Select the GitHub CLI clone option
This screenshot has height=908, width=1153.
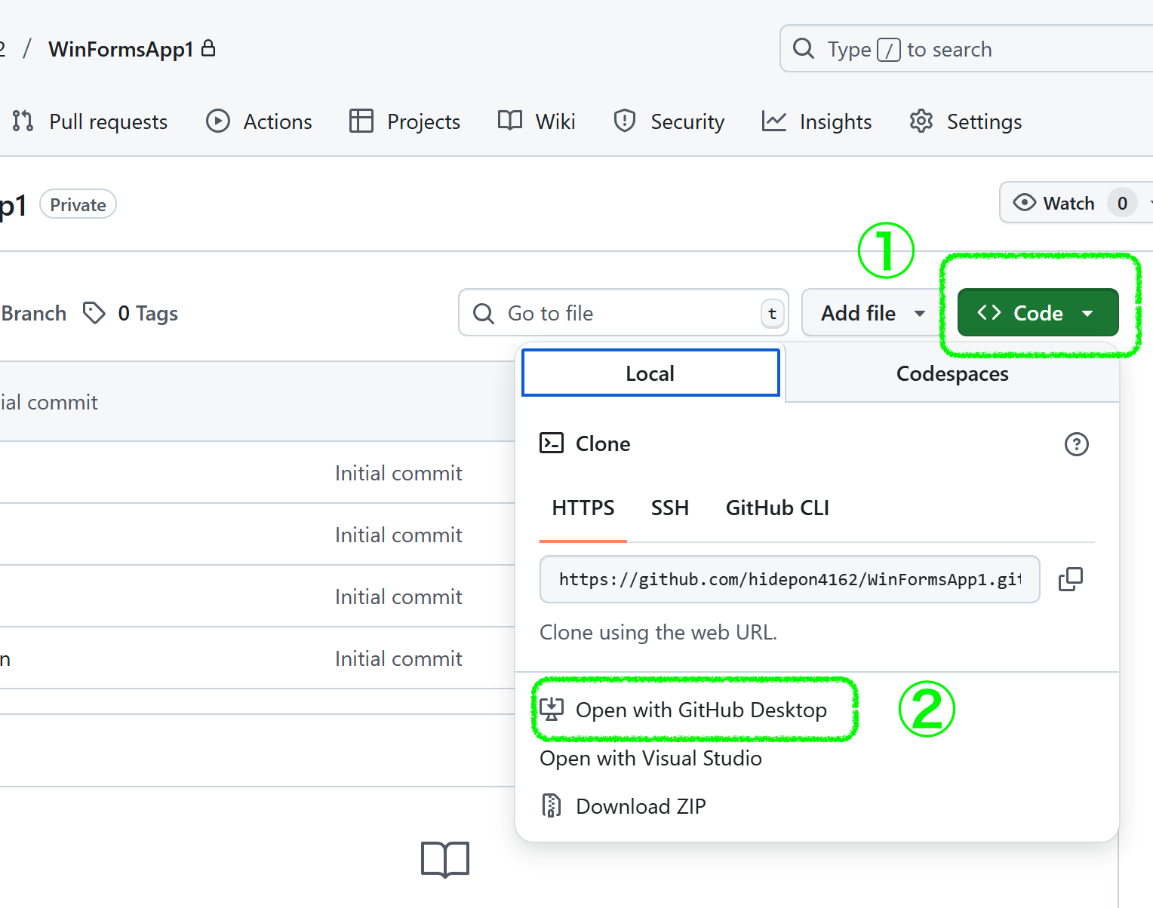[x=777, y=508]
